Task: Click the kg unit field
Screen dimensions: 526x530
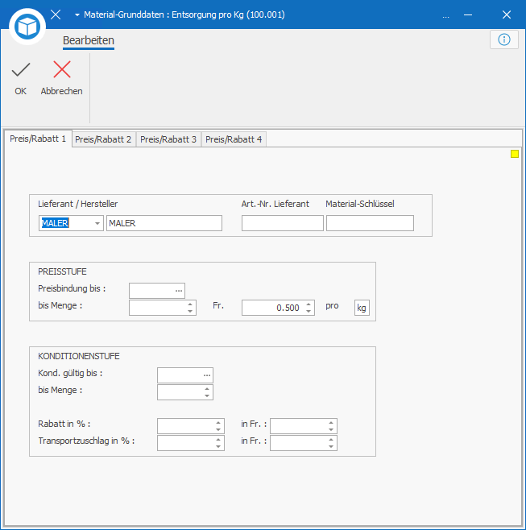Action: click(362, 308)
